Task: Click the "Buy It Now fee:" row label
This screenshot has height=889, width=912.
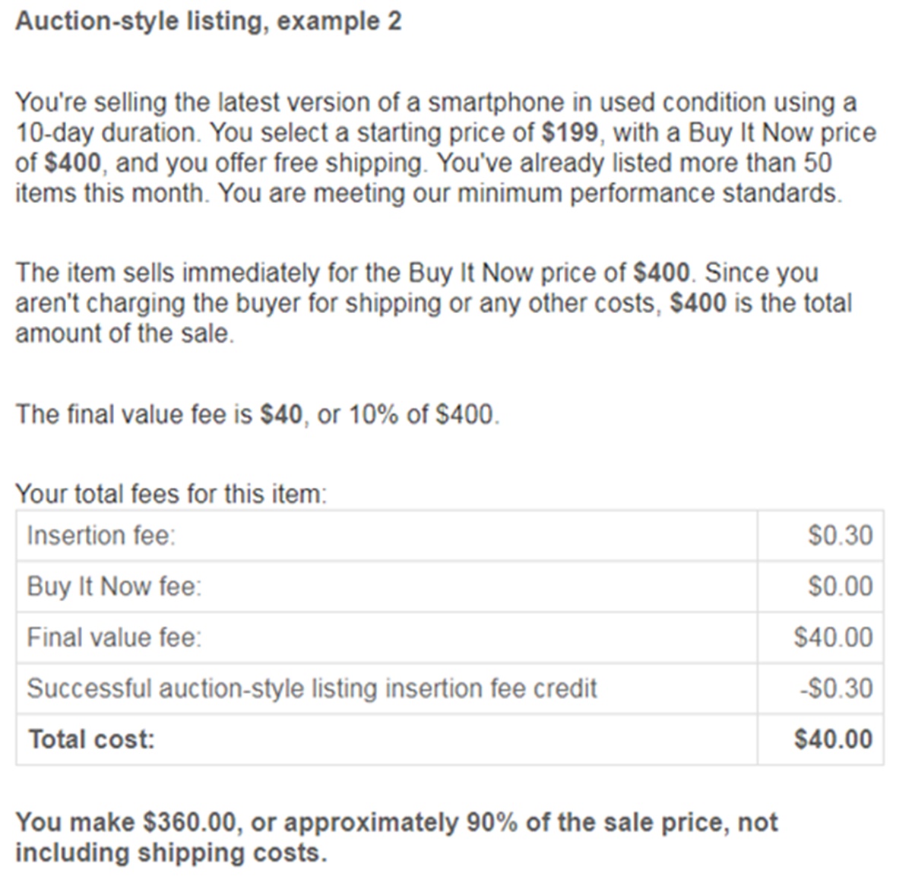Action: [115, 587]
